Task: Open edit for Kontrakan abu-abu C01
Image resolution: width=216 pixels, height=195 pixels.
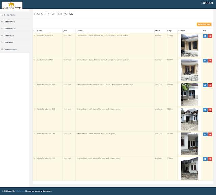Action: coord(205,134)
